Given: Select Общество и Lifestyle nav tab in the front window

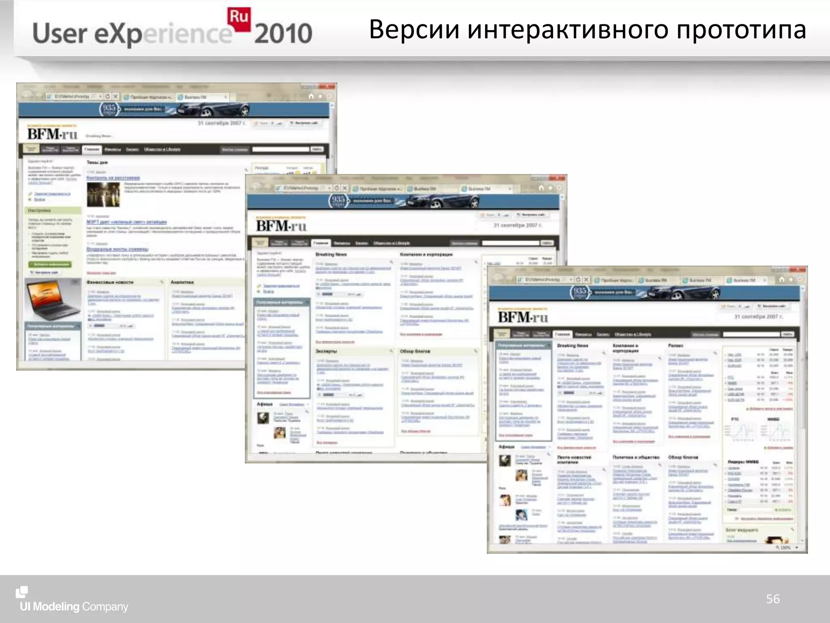Looking at the screenshot, I should [633, 334].
